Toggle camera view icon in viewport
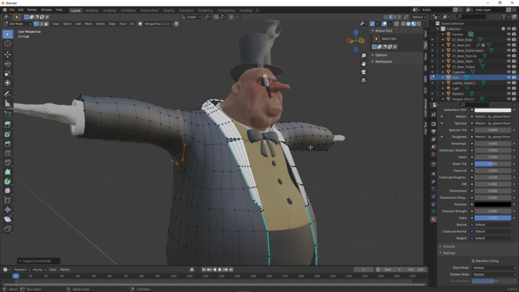519x292 pixels. [364, 72]
